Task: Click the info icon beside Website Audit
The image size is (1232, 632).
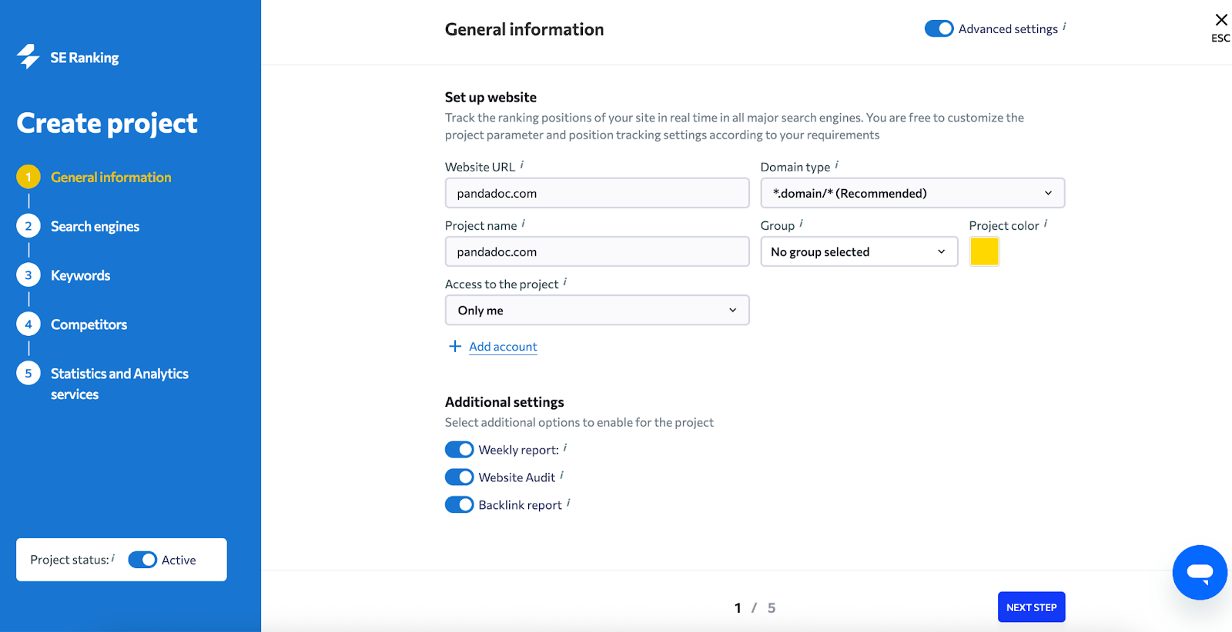Action: (x=562, y=475)
